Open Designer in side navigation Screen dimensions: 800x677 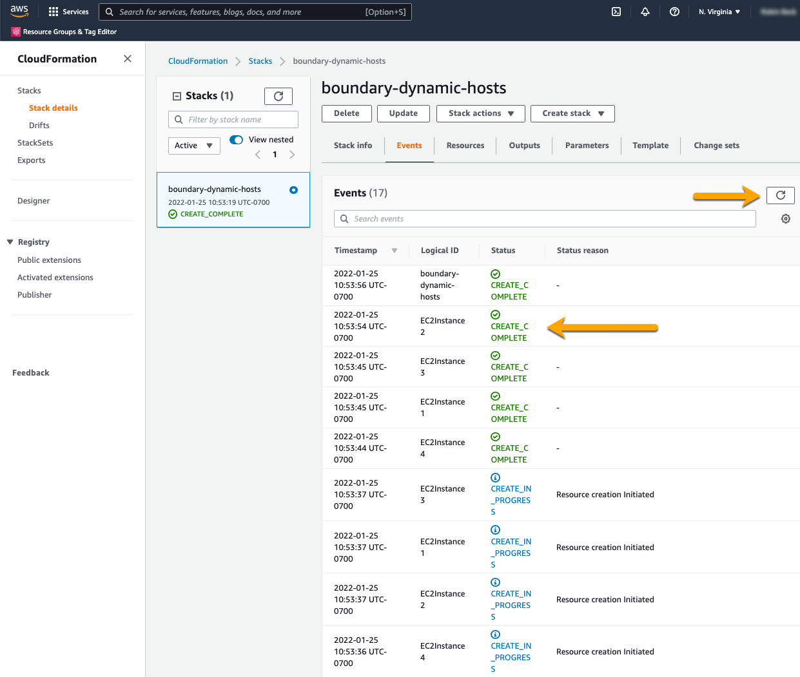[x=34, y=201]
